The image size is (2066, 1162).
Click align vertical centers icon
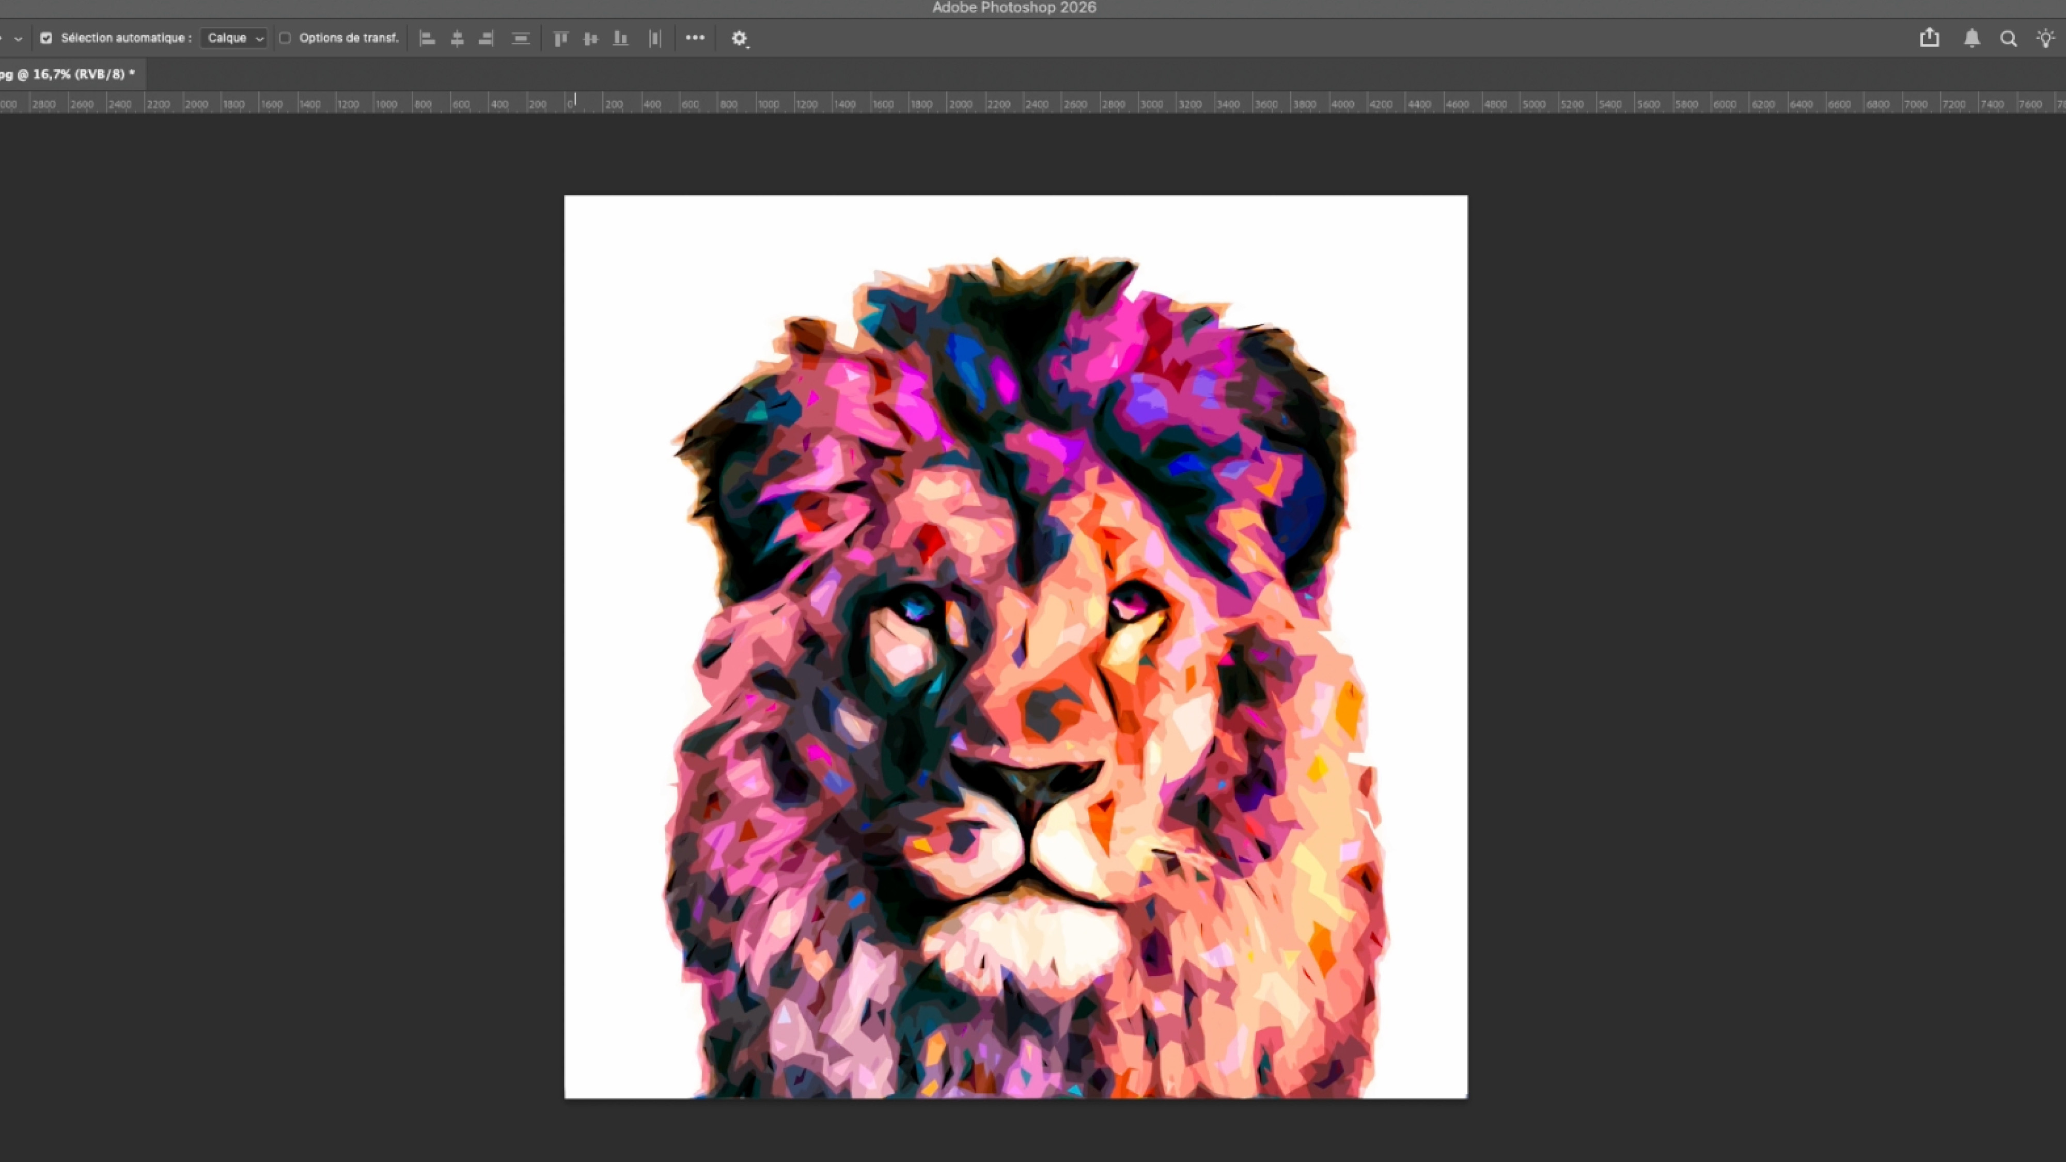[x=590, y=38]
